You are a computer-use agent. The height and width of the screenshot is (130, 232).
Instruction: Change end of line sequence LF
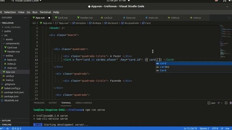pyautogui.click(x=222, y=129)
